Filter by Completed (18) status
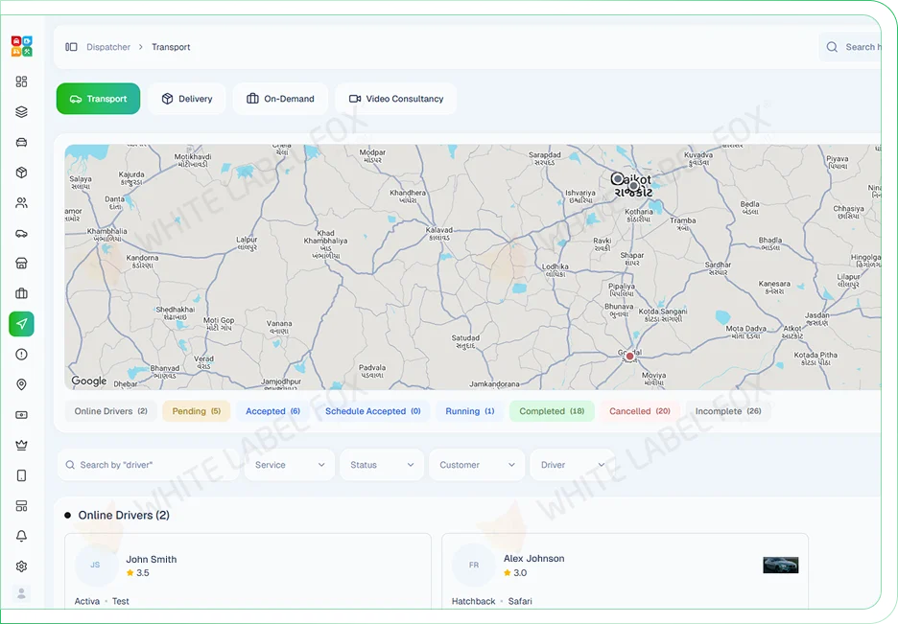The image size is (898, 624). (x=552, y=411)
